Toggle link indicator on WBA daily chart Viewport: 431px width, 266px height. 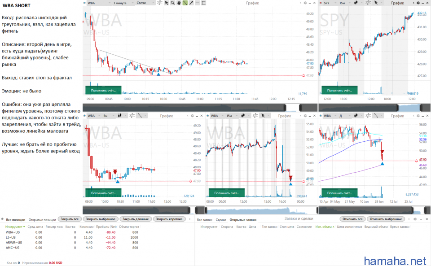pyautogui.click(x=321, y=116)
